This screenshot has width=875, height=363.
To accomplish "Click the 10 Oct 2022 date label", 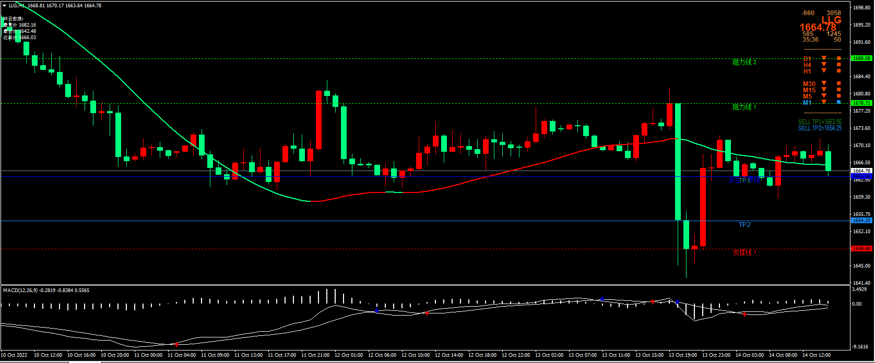I will click(14, 355).
